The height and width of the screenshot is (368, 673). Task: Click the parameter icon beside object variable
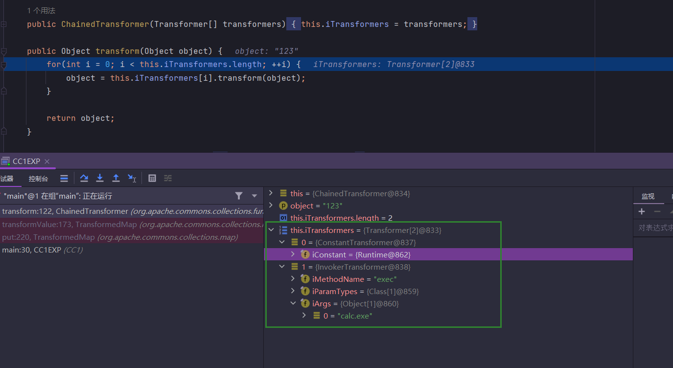pos(283,206)
